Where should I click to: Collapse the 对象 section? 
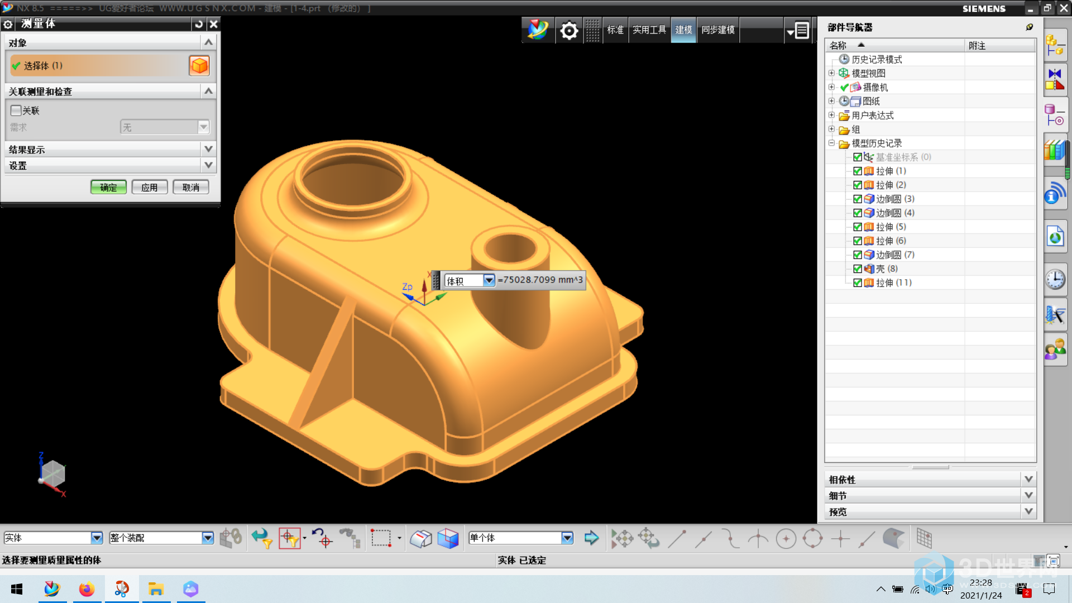coord(208,42)
